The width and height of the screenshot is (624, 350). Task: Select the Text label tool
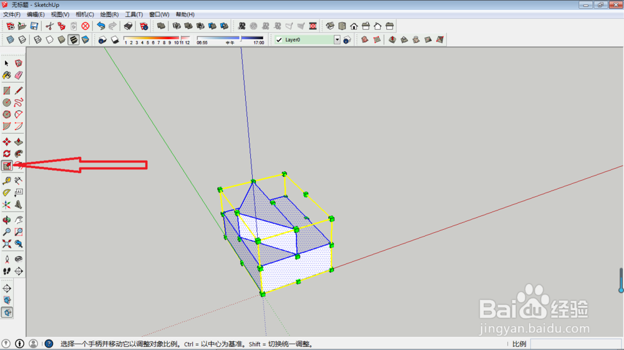(x=19, y=192)
